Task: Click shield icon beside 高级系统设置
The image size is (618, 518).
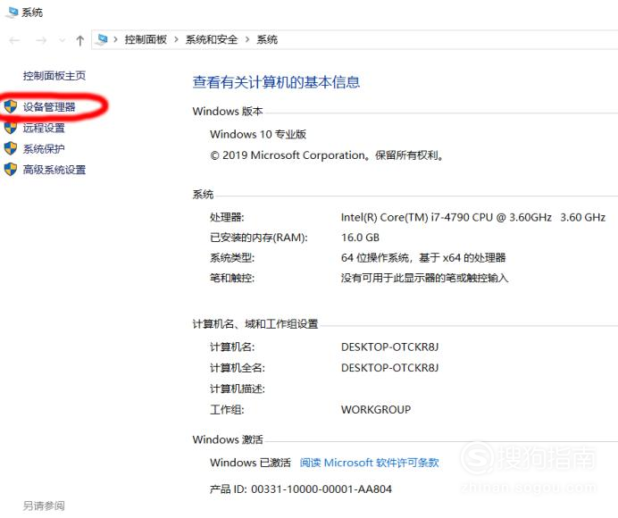Action: point(11,170)
